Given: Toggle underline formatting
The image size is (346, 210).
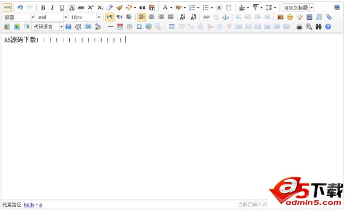Looking at the screenshot, I should pyautogui.click(x=62, y=8).
